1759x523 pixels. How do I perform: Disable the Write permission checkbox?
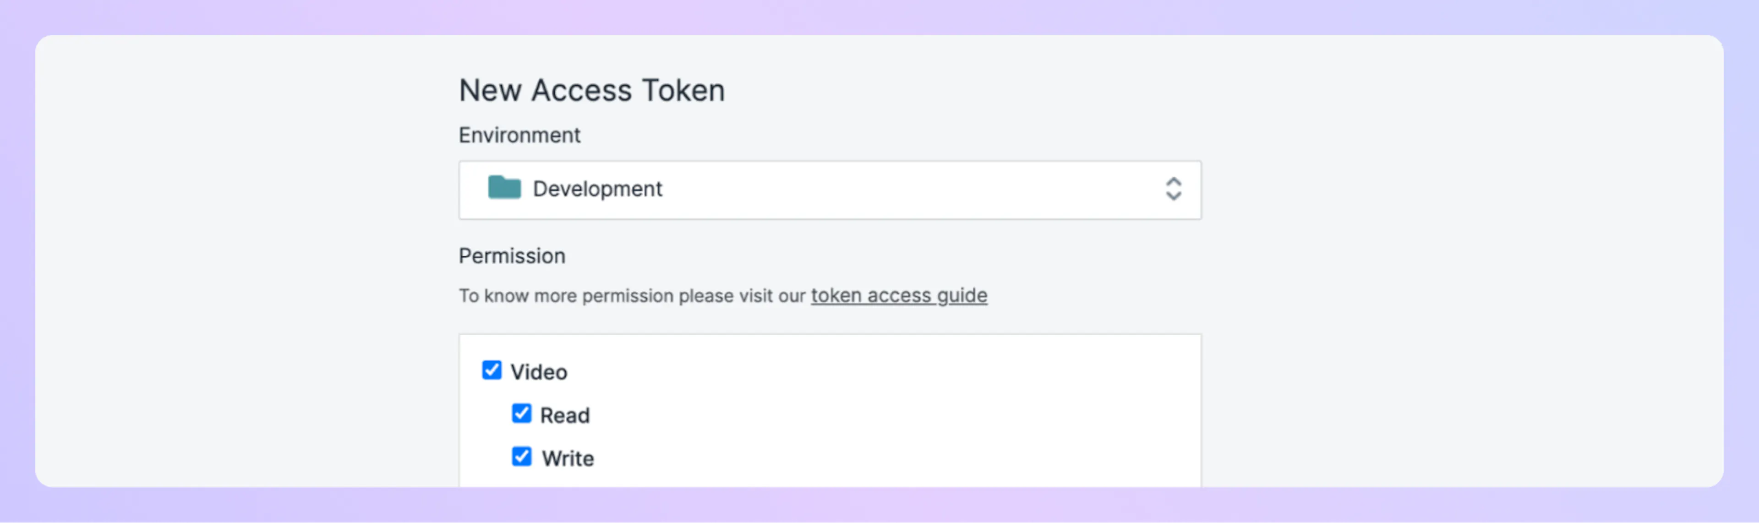522,456
